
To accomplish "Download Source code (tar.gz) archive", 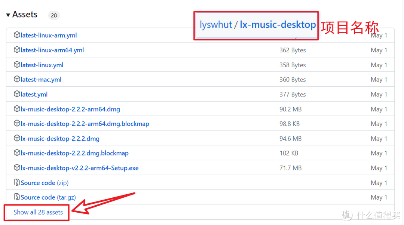I will [x=45, y=197].
